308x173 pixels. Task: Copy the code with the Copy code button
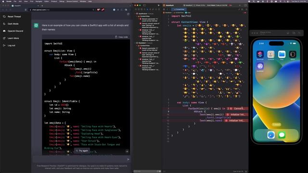[x=121, y=37]
